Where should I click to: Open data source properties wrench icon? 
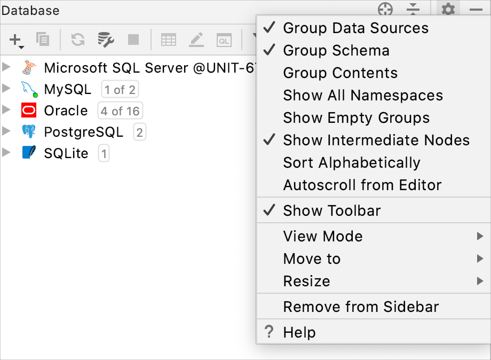click(106, 40)
